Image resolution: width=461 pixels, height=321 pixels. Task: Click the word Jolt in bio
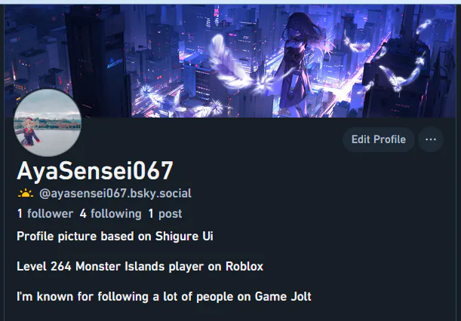[x=301, y=297]
